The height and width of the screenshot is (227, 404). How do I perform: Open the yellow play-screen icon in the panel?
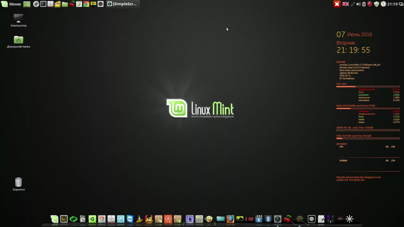click(93, 4)
